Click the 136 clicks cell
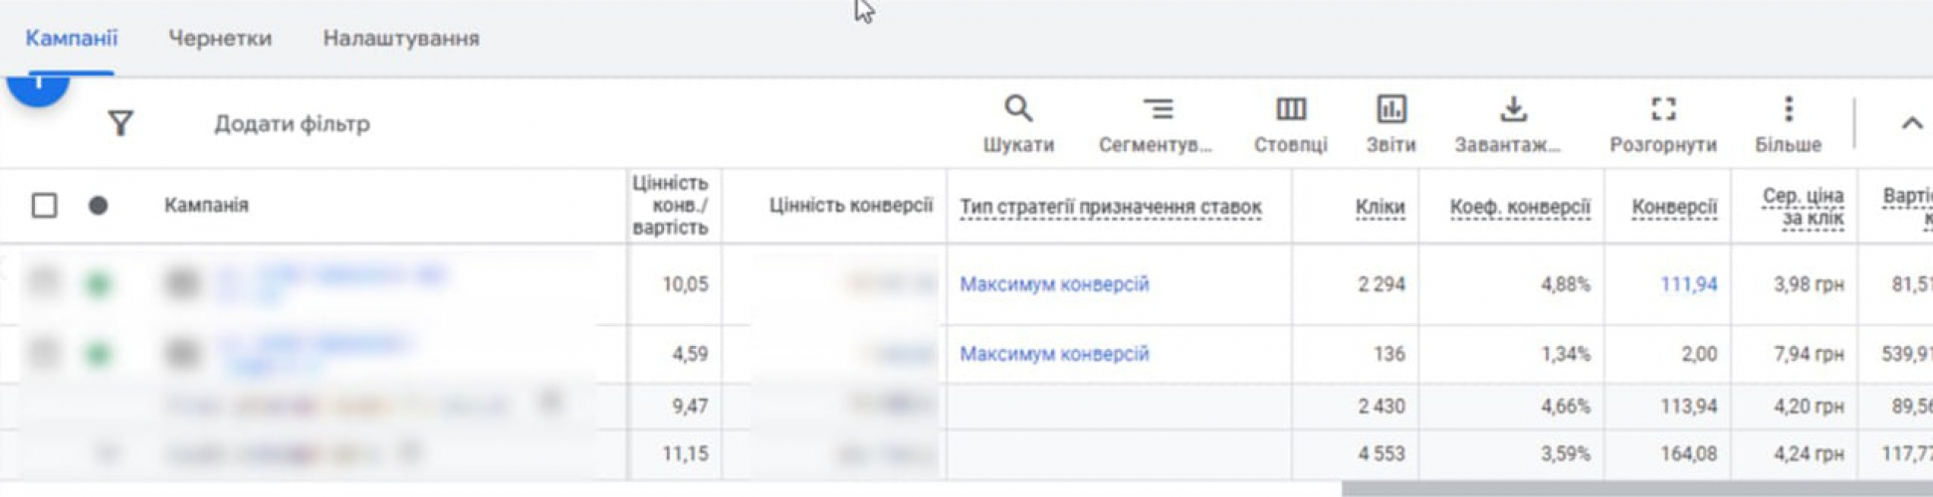 tap(1390, 354)
